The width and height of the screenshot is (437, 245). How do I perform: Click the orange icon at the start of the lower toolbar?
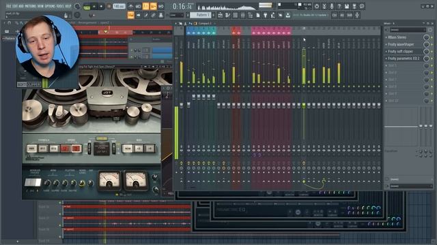coord(130,15)
